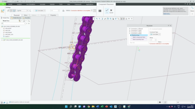Toggle the Constraint Enabled checkbox
The width and height of the screenshot is (195, 109).
tap(150, 29)
